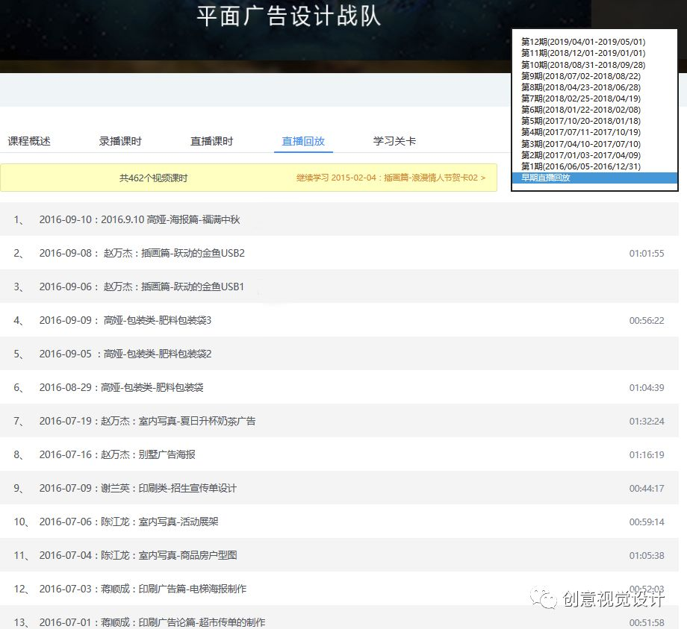Image resolution: width=687 pixels, height=629 pixels.
Task: Switch to the 录播课时 tab
Action: tap(120, 141)
